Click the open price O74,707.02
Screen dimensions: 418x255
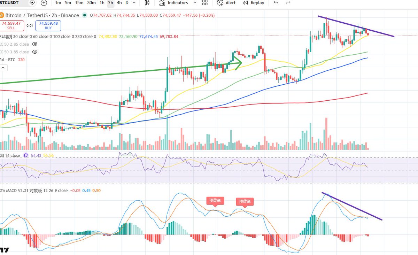(101, 15)
